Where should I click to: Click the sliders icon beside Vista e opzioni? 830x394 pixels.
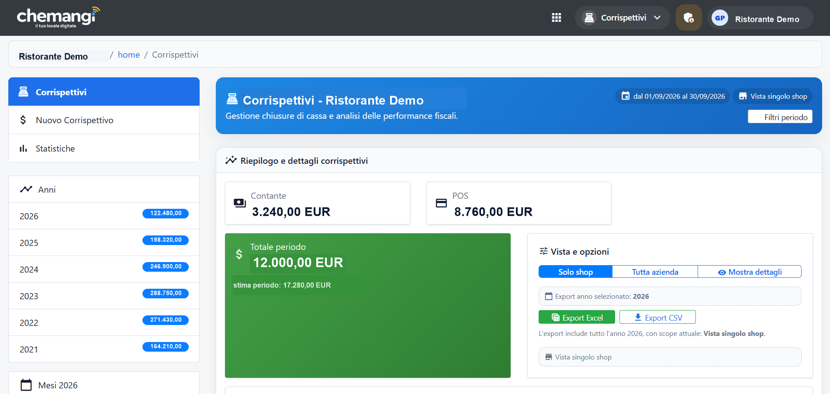(x=543, y=251)
